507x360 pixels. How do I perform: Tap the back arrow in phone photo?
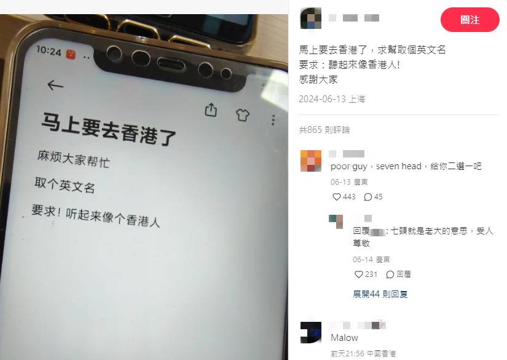point(55,85)
